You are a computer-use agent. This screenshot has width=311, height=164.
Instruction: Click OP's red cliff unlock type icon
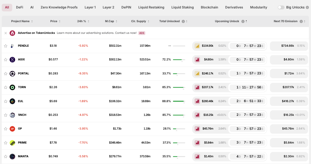[x=197, y=129]
